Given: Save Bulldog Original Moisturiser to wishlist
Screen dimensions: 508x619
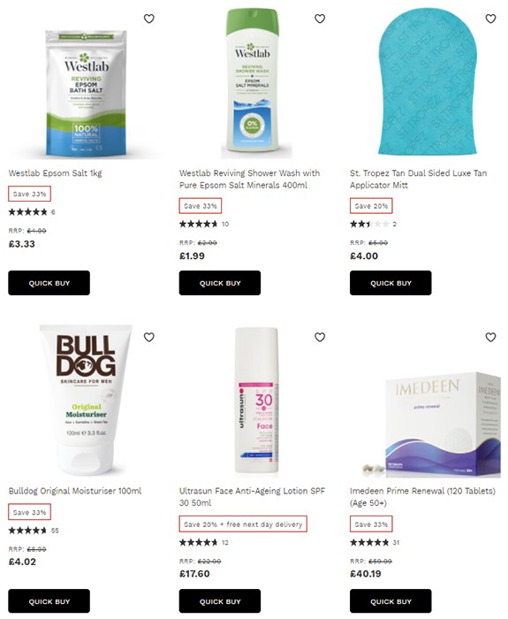Looking at the screenshot, I should coord(148,337).
